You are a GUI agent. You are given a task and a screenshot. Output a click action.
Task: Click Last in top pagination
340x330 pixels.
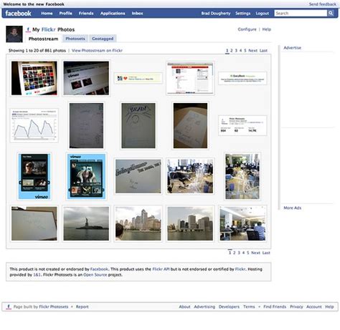263,51
